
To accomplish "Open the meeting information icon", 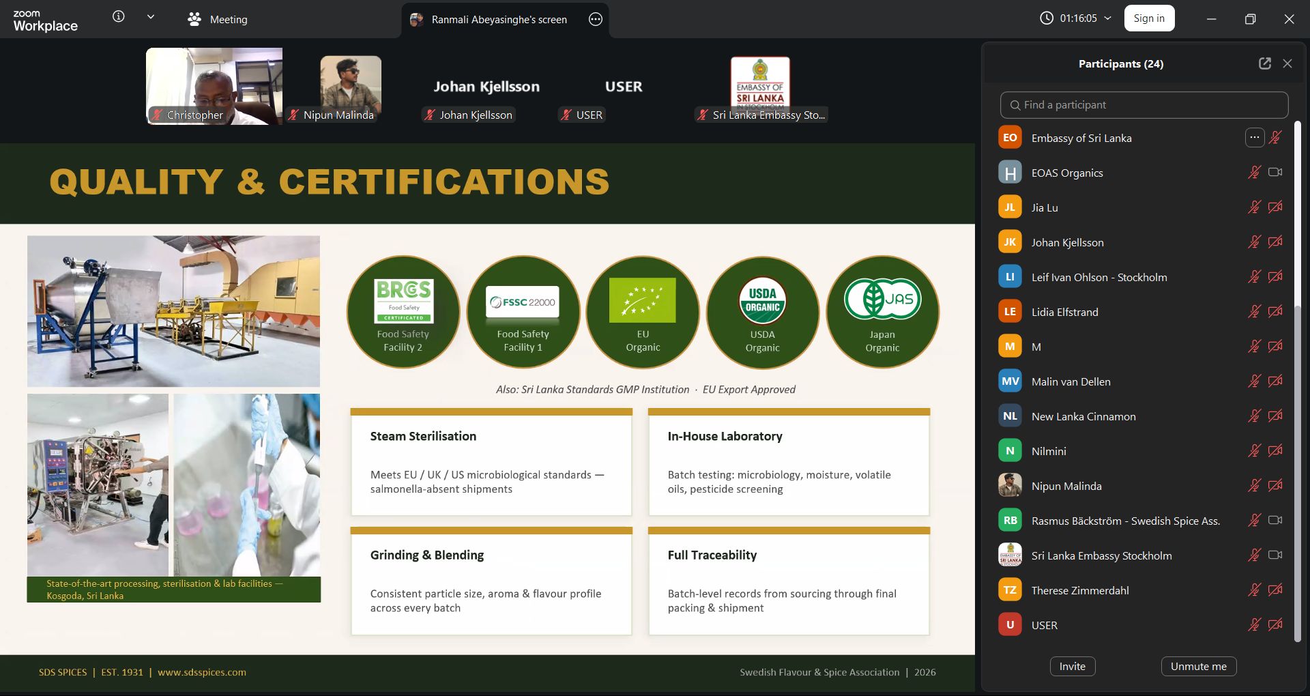I will [119, 17].
